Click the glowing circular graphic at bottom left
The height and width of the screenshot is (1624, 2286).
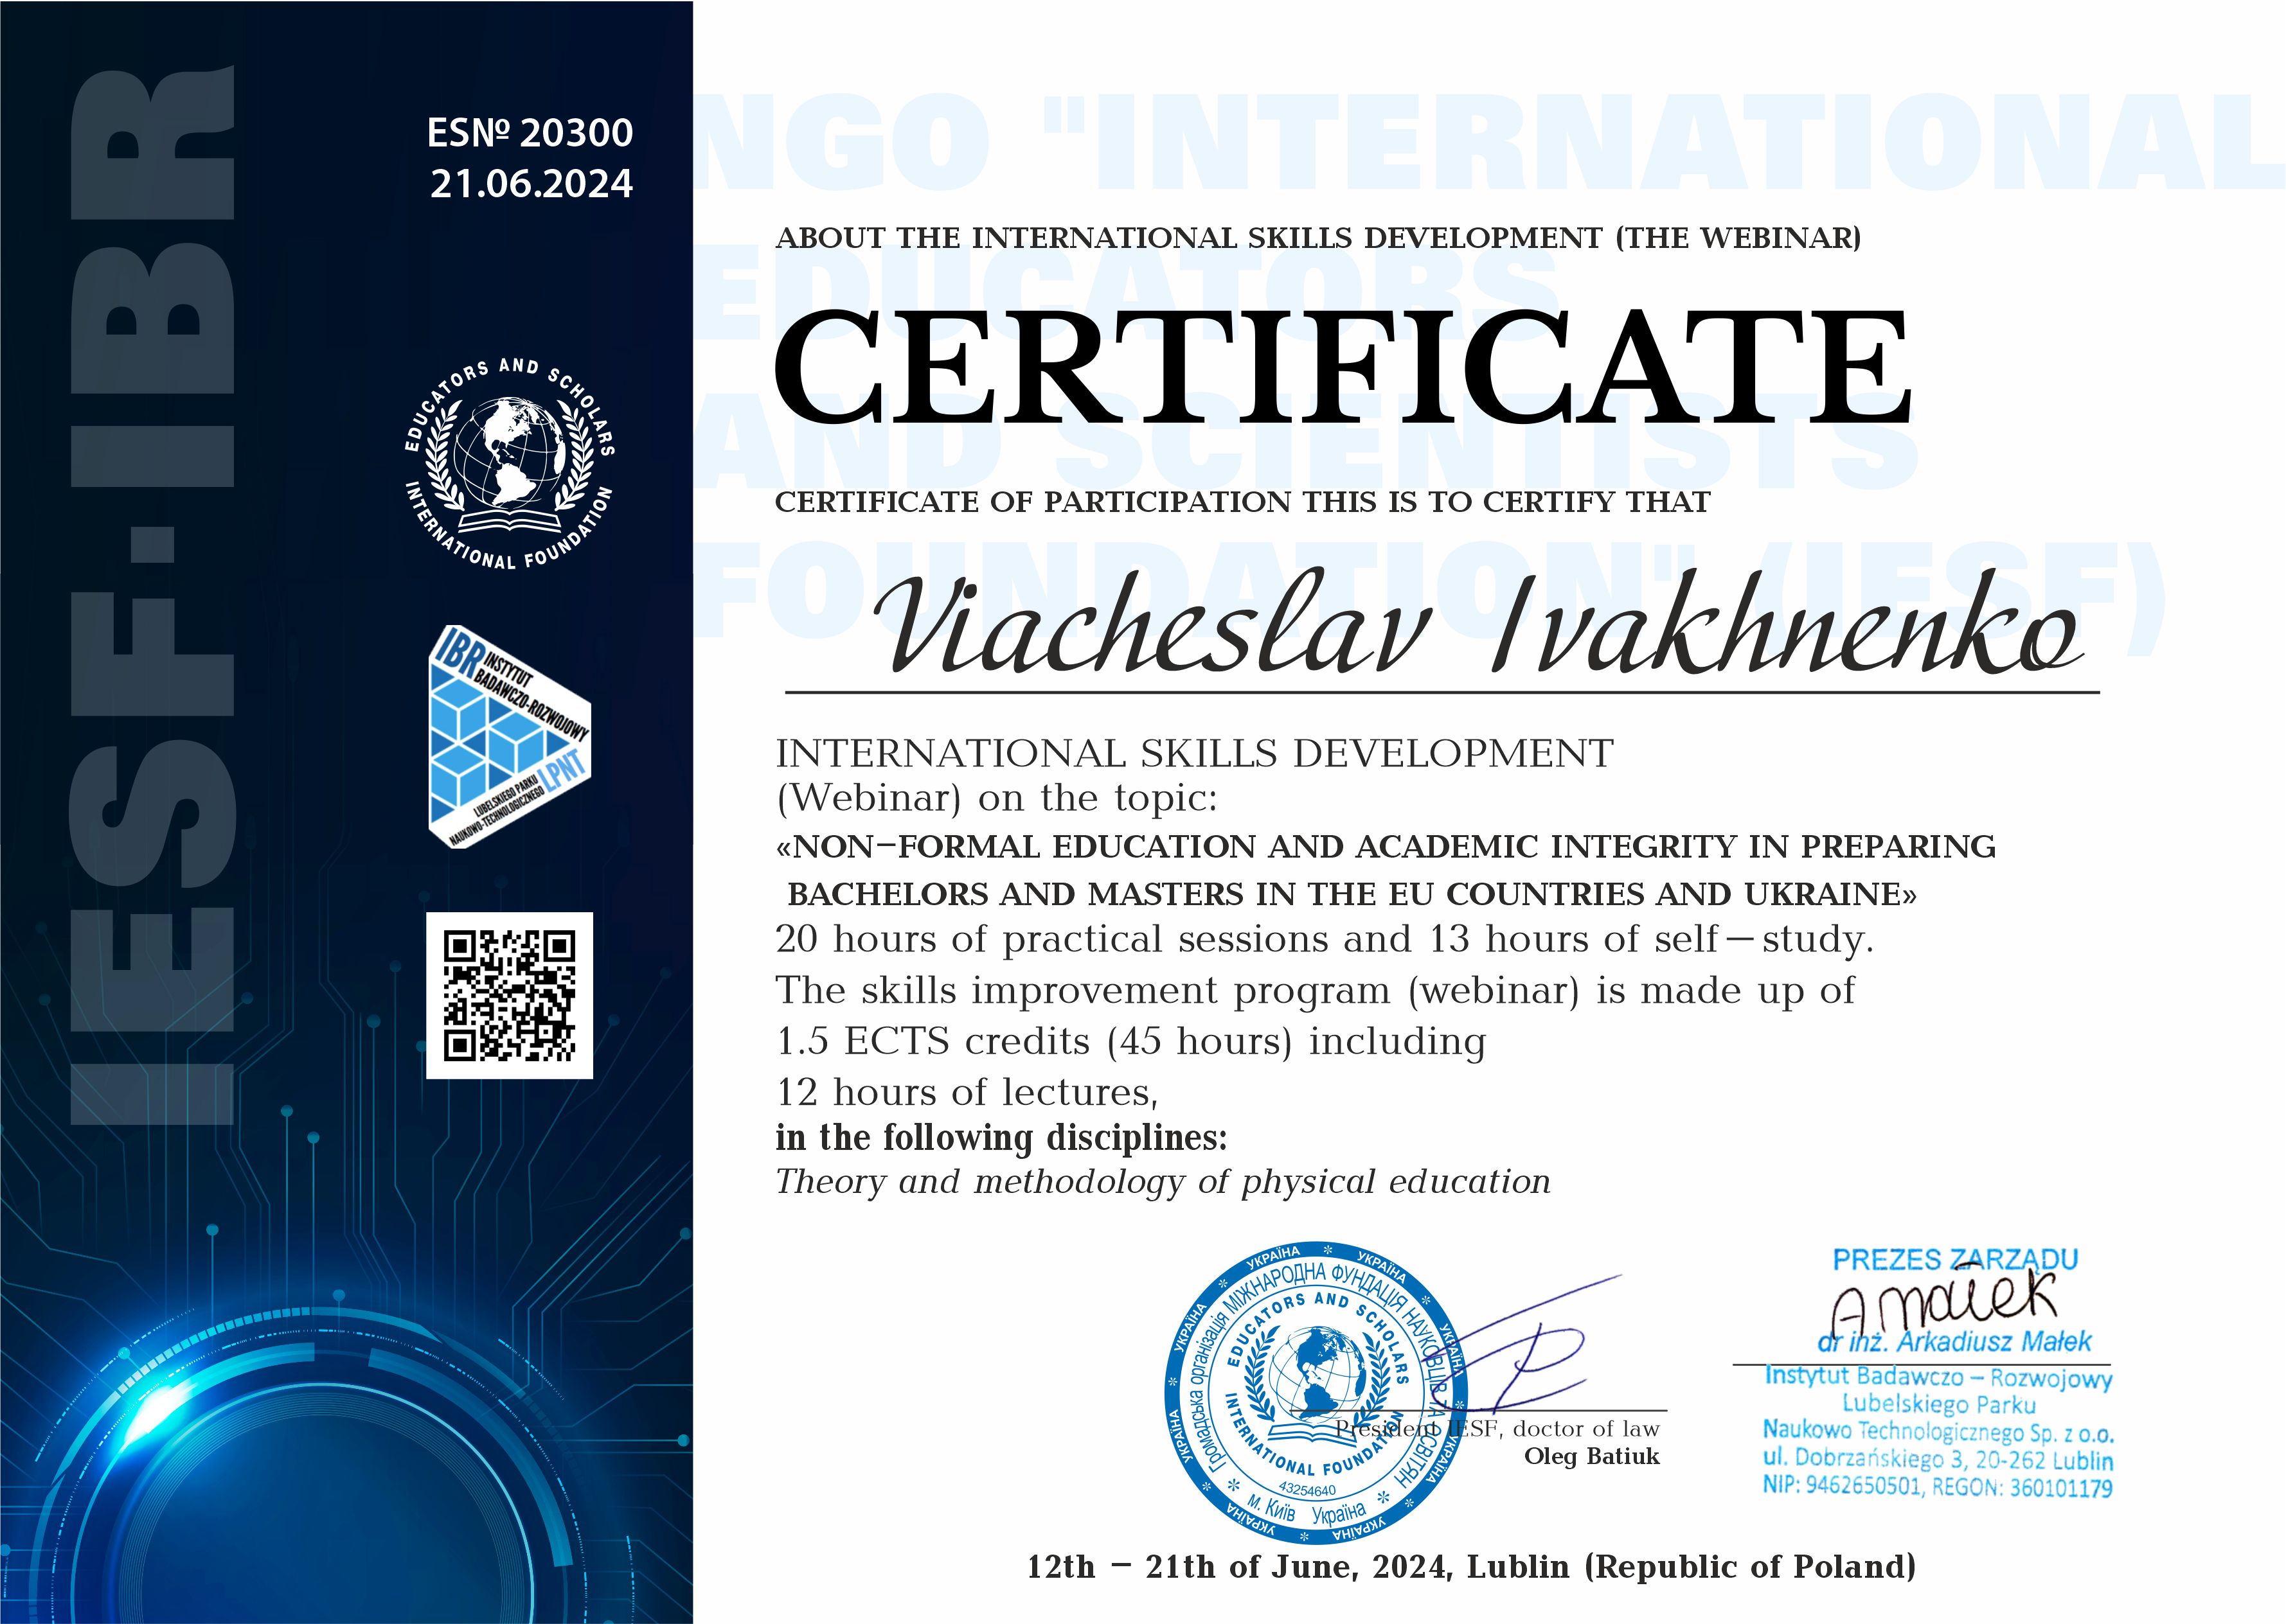point(300,1480)
